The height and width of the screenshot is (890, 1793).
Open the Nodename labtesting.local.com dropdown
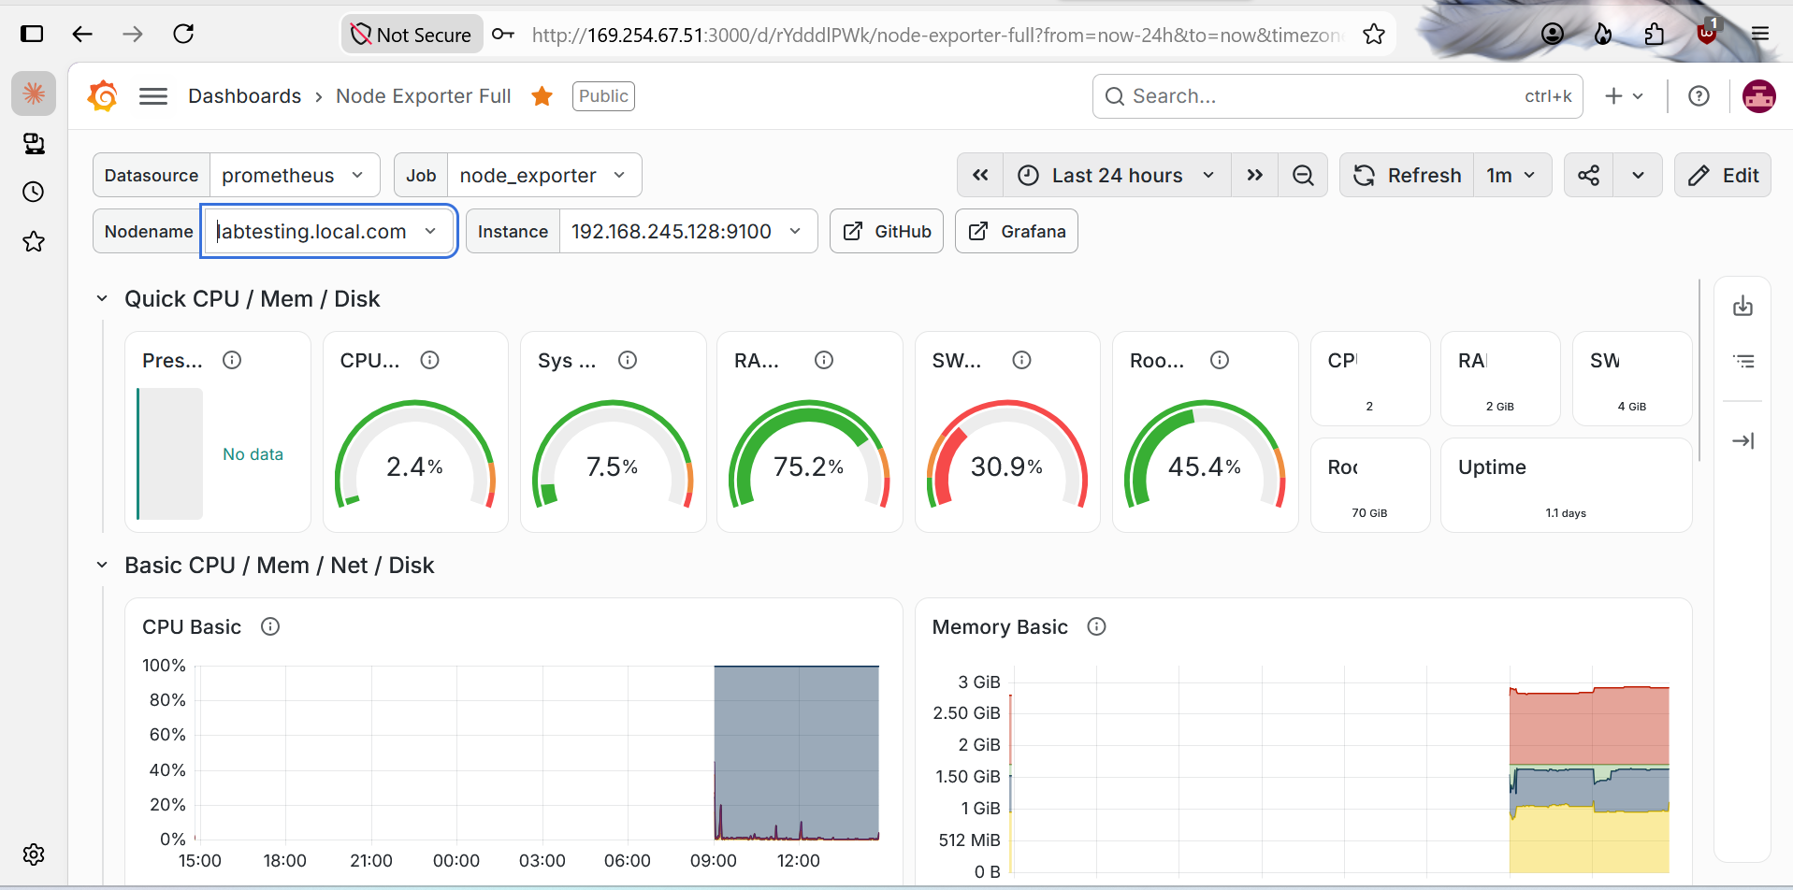pos(329,231)
